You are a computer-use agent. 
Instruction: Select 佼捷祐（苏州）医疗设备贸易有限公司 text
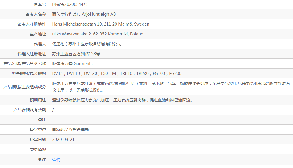click(x=87, y=44)
